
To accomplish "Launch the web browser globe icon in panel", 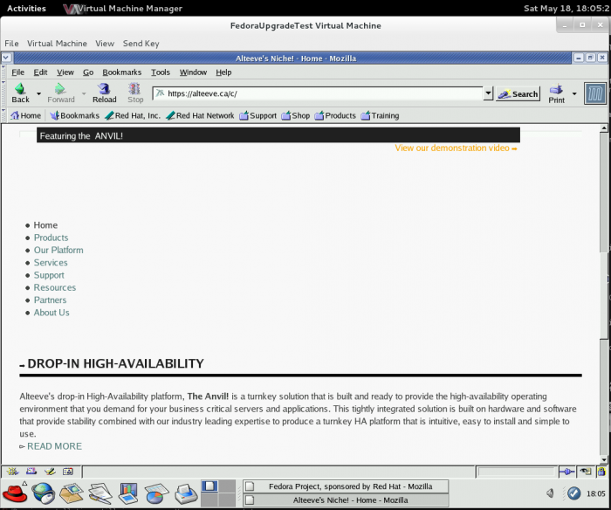I will click(x=43, y=493).
